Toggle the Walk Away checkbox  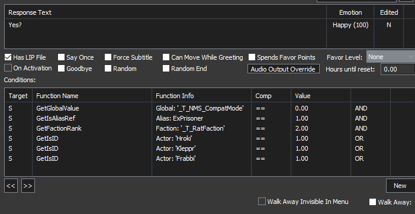372,202
